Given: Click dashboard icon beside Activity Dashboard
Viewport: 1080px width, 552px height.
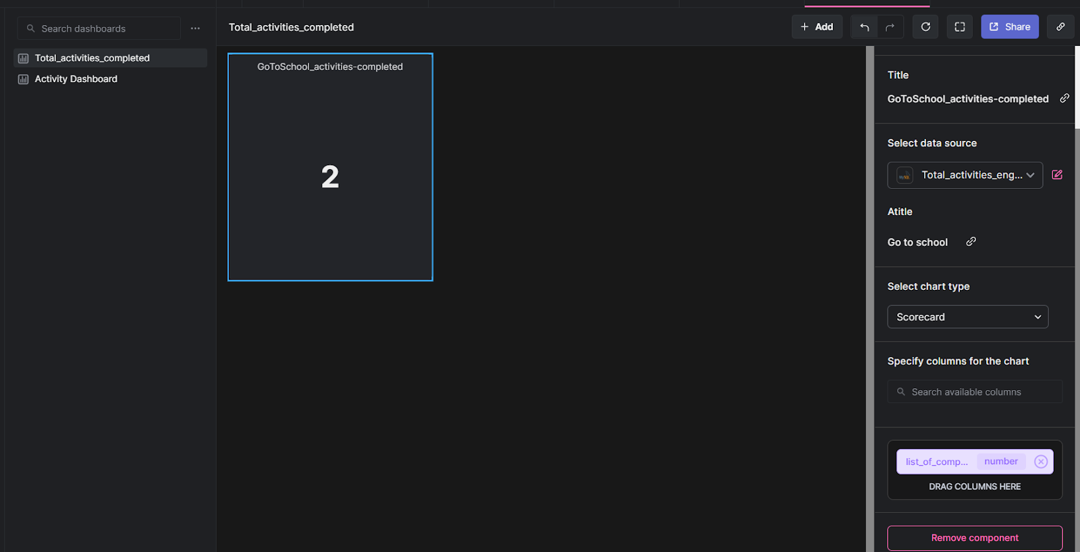Looking at the screenshot, I should point(24,80).
